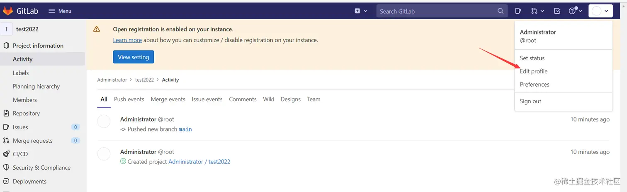
Task: Click the Repository file icon
Action: coord(6,113)
